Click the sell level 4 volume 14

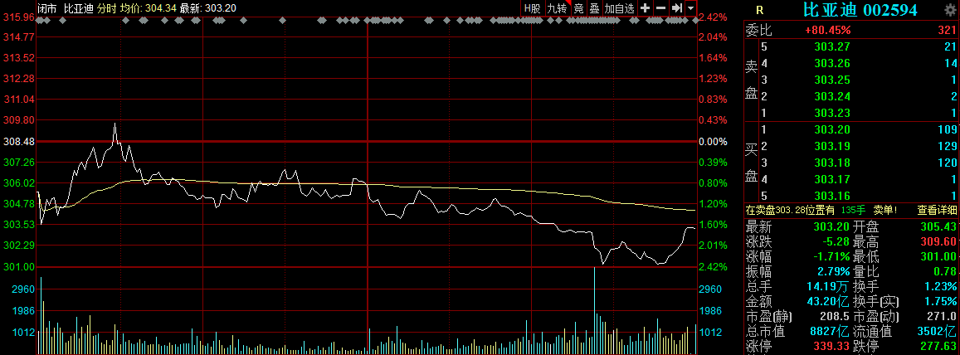(950, 63)
